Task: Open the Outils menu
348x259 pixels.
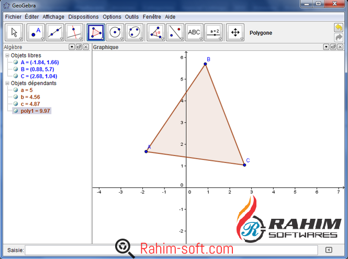Action: [132, 17]
